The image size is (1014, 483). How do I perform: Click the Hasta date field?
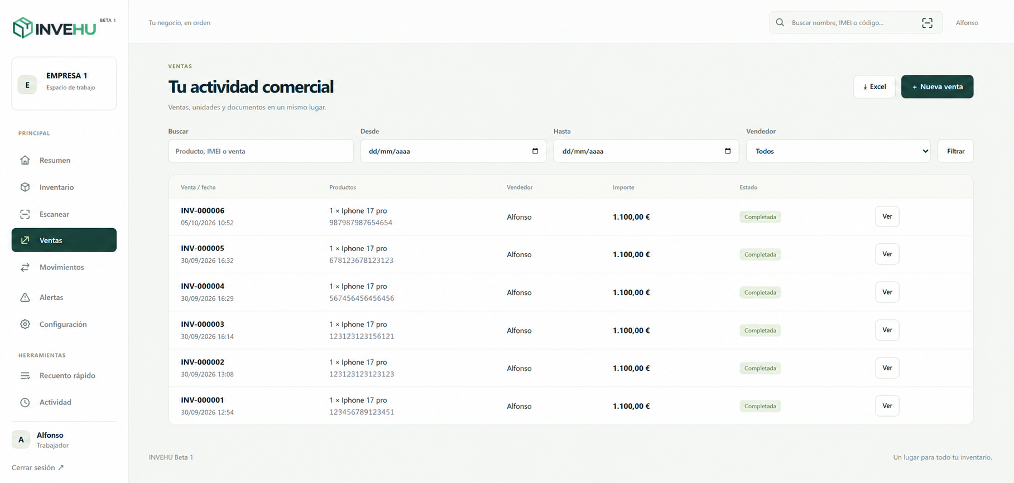tap(646, 151)
